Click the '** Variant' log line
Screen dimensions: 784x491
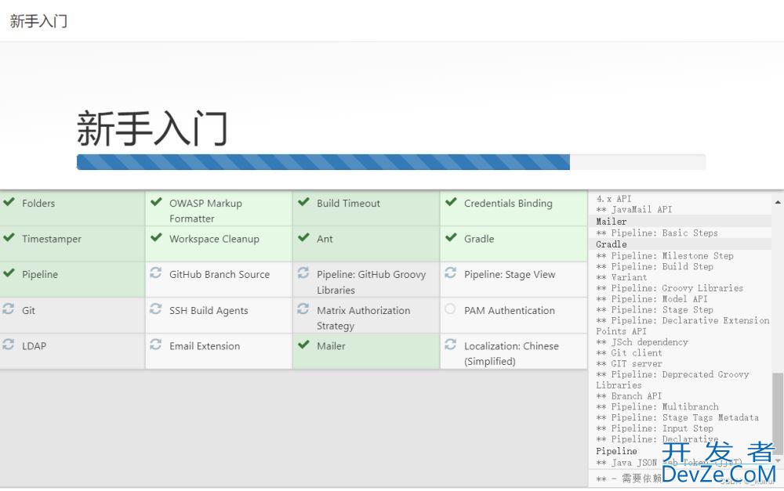622,277
